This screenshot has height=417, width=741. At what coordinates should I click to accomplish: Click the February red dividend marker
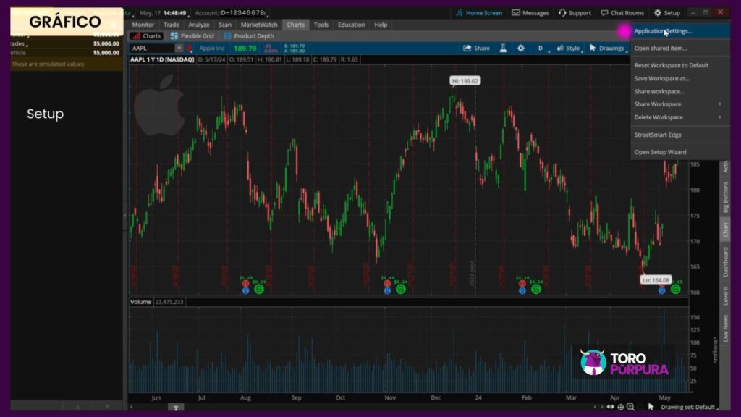pos(522,284)
